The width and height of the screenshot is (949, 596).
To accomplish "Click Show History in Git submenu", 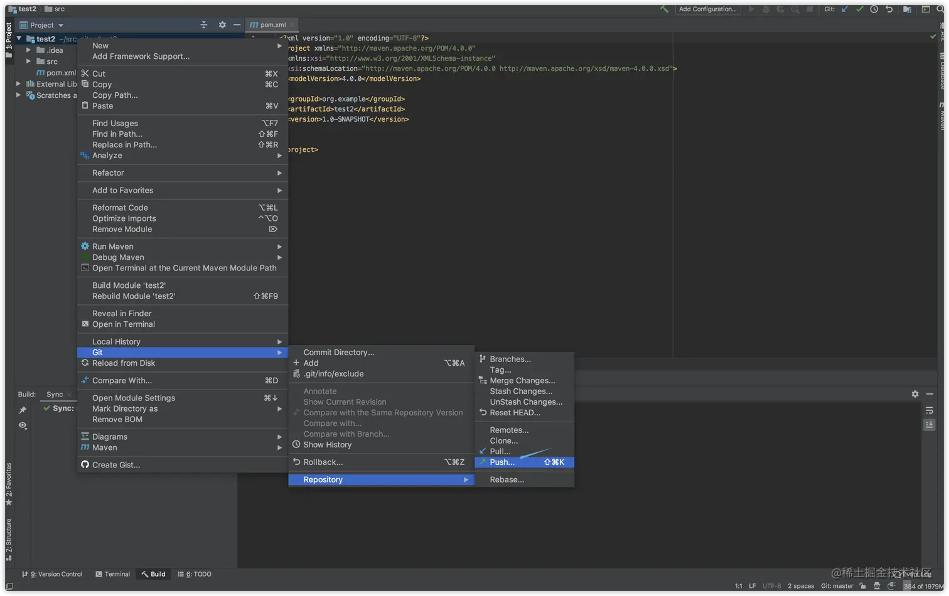I will click(381, 445).
